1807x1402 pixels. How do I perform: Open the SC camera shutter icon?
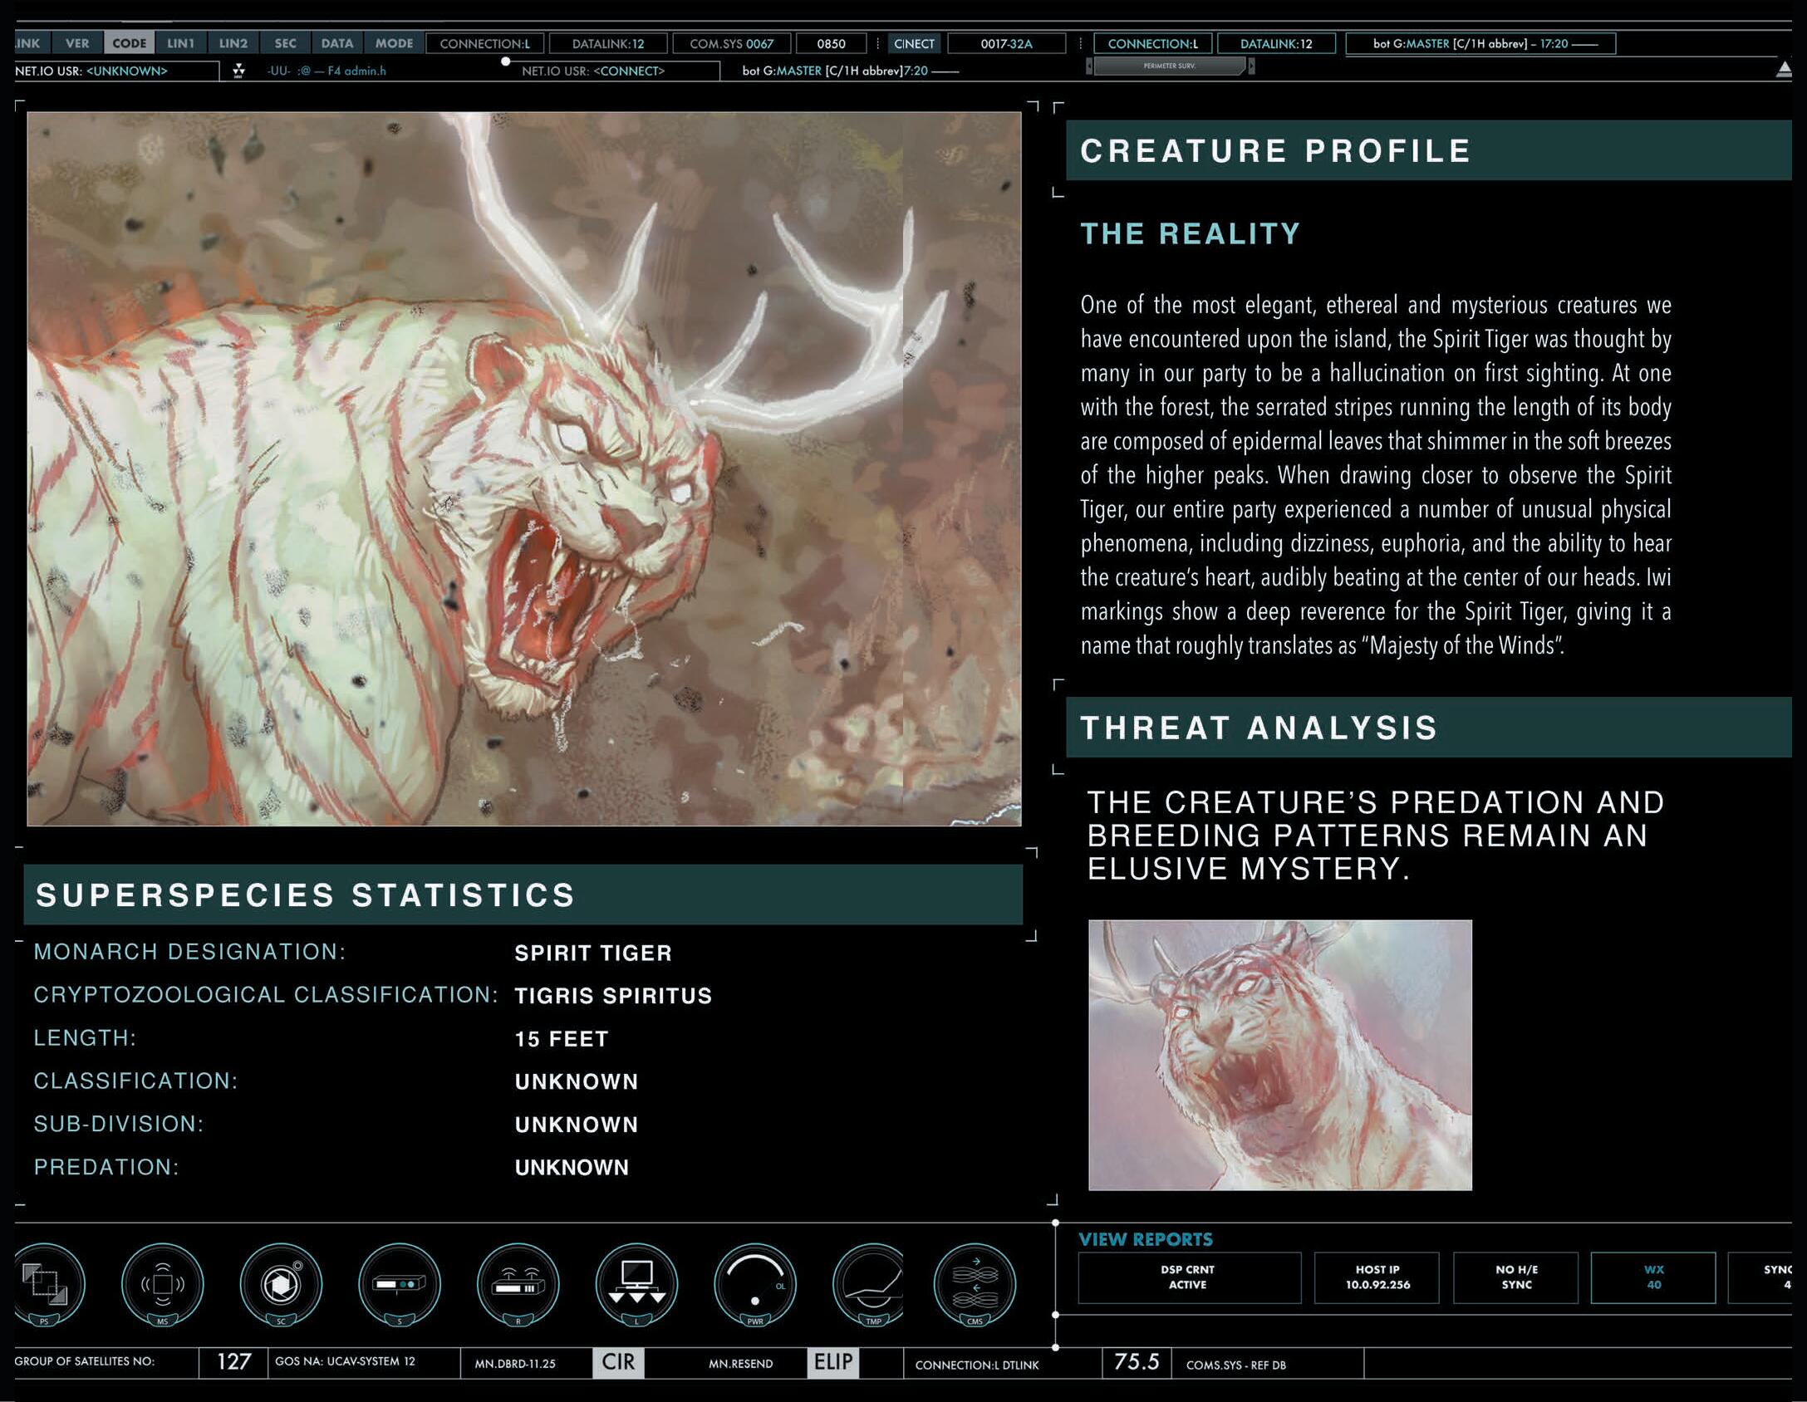281,1283
